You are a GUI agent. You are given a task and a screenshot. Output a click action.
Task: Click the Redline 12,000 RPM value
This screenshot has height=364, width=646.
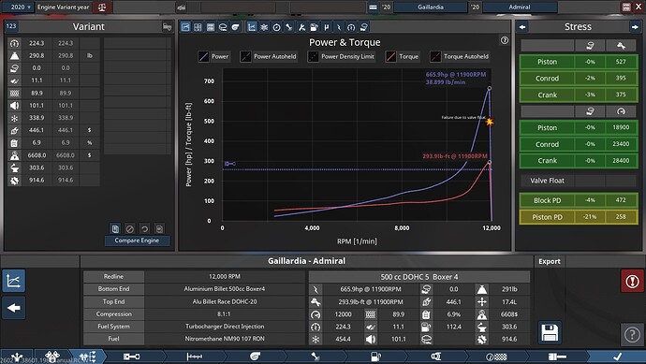click(x=225, y=276)
